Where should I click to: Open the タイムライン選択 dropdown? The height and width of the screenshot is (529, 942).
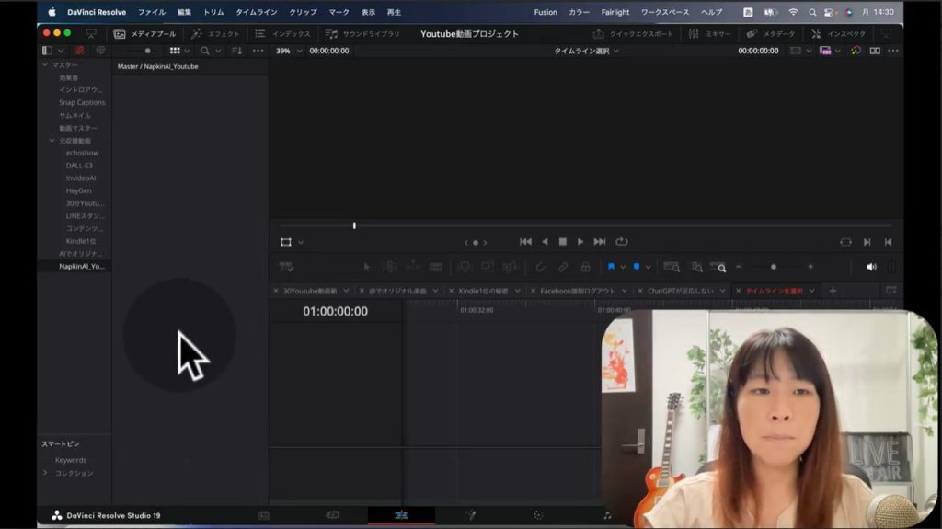click(586, 51)
